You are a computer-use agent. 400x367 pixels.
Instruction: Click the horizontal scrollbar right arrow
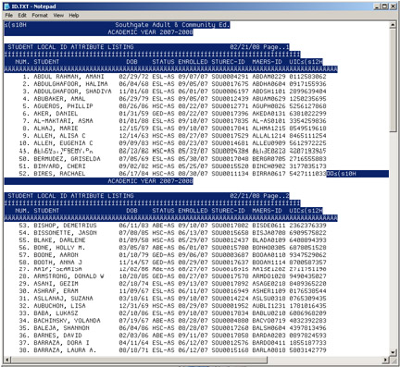coord(386,360)
